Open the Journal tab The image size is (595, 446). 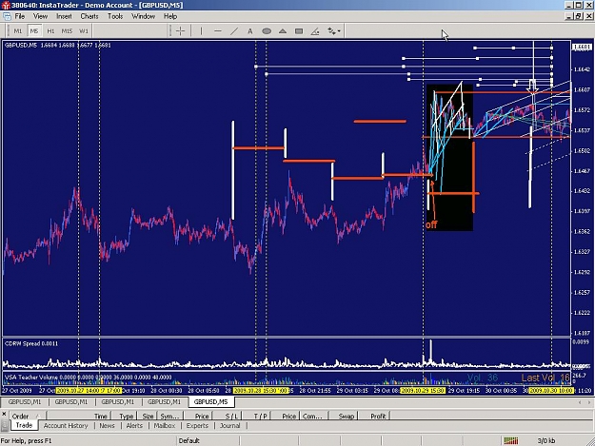click(230, 425)
